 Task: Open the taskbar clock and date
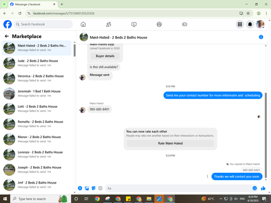(253, 199)
